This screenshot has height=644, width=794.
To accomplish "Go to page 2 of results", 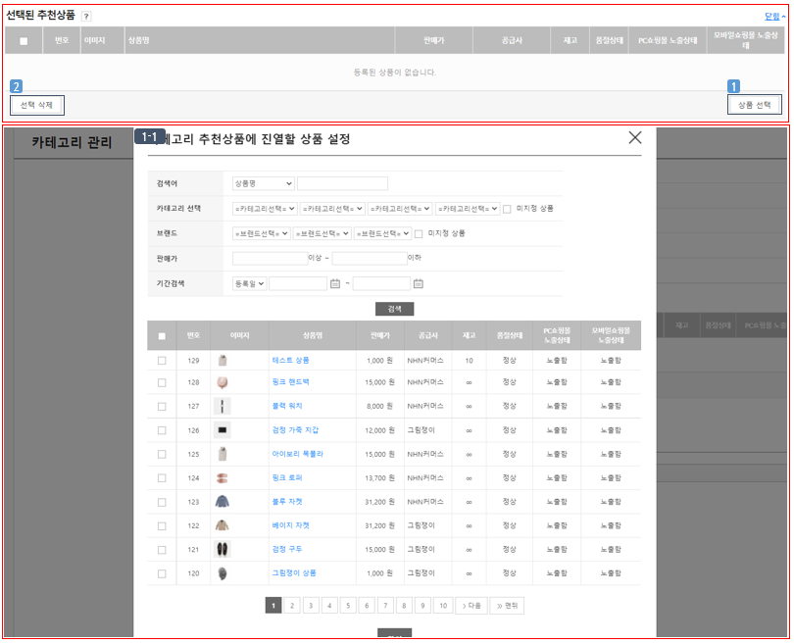I will coord(292,606).
